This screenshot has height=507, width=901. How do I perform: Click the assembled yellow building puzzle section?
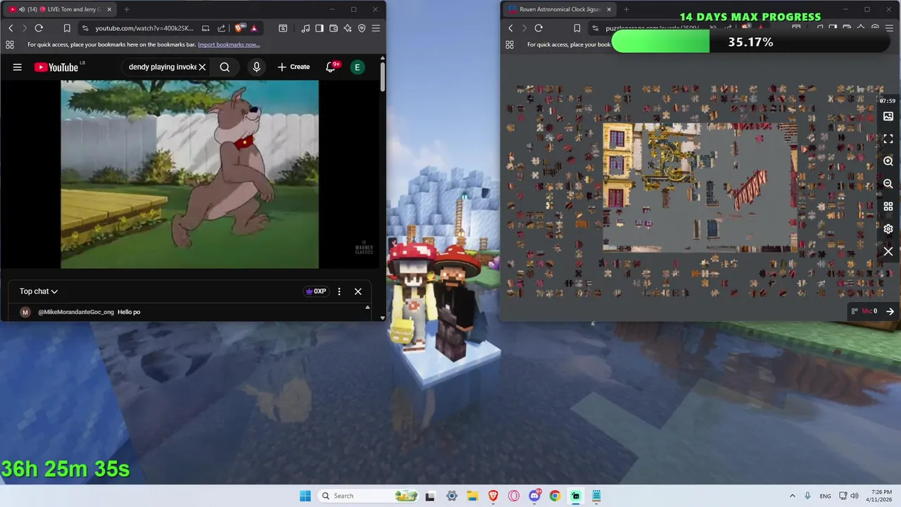coord(617,166)
